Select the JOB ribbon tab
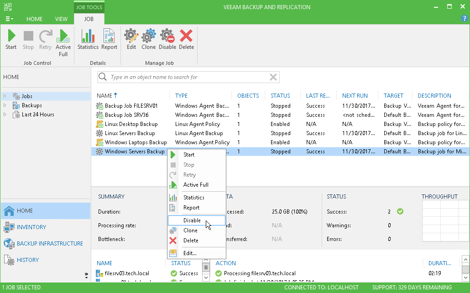The height and width of the screenshot is (293, 470). tap(89, 19)
